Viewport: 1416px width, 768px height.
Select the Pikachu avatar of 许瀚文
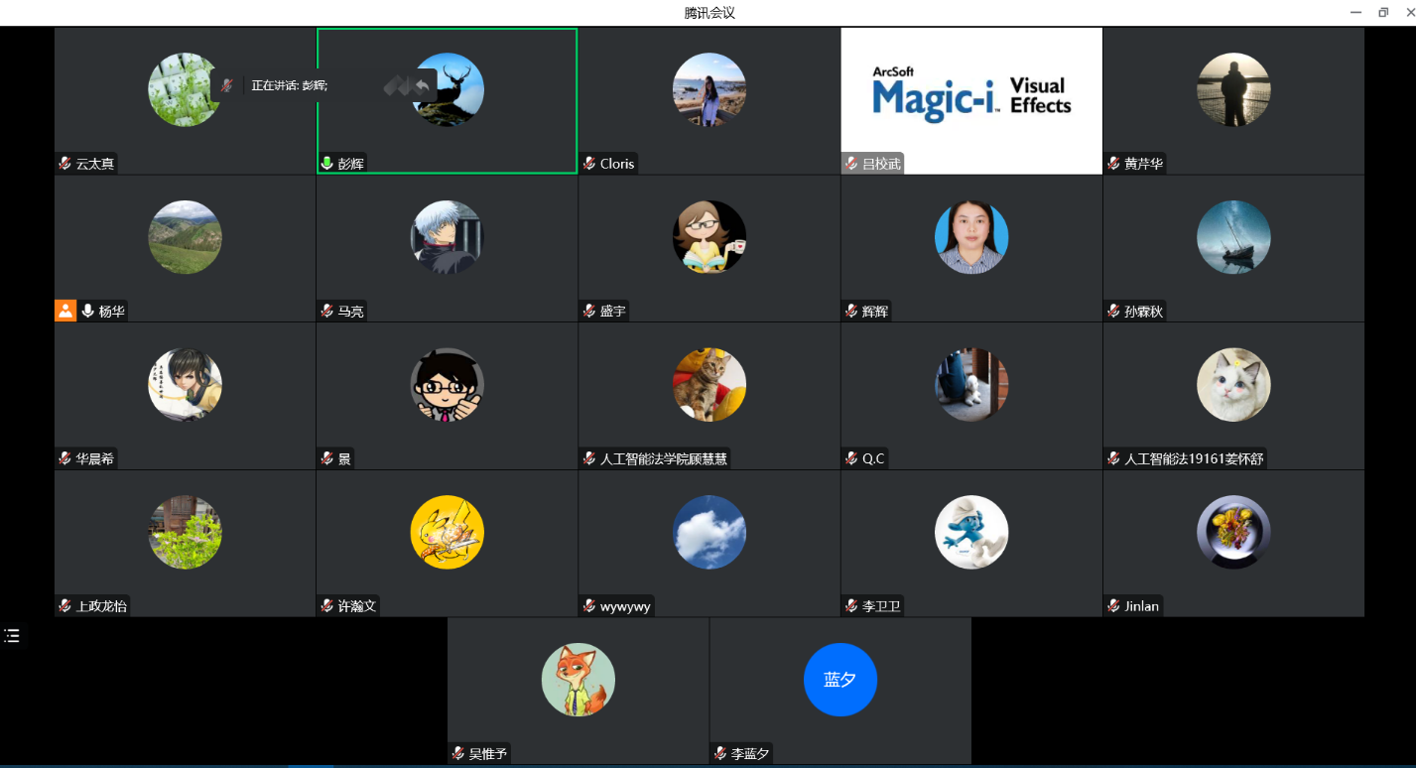pyautogui.click(x=447, y=533)
